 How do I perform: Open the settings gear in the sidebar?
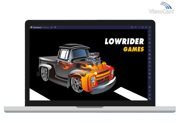(x=150, y=87)
